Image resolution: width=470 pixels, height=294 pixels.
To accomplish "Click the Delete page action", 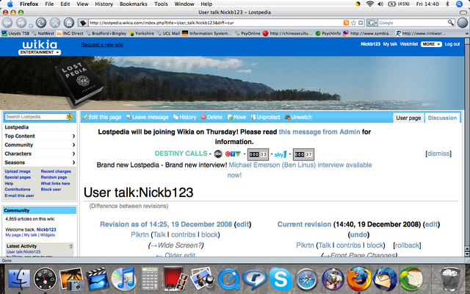I will tap(211, 117).
